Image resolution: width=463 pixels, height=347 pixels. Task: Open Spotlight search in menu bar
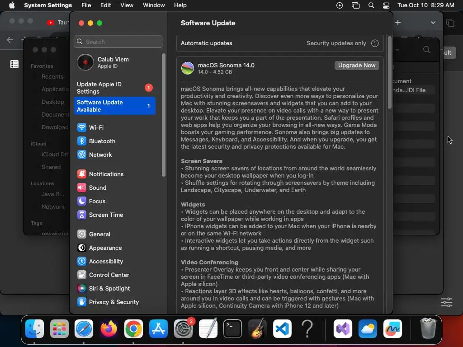[x=371, y=5]
